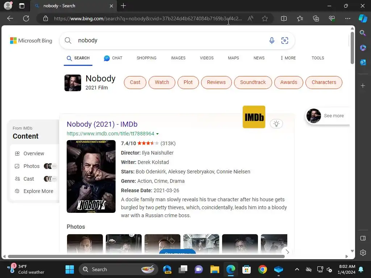Open the MORE search categories menu

pyautogui.click(x=288, y=58)
